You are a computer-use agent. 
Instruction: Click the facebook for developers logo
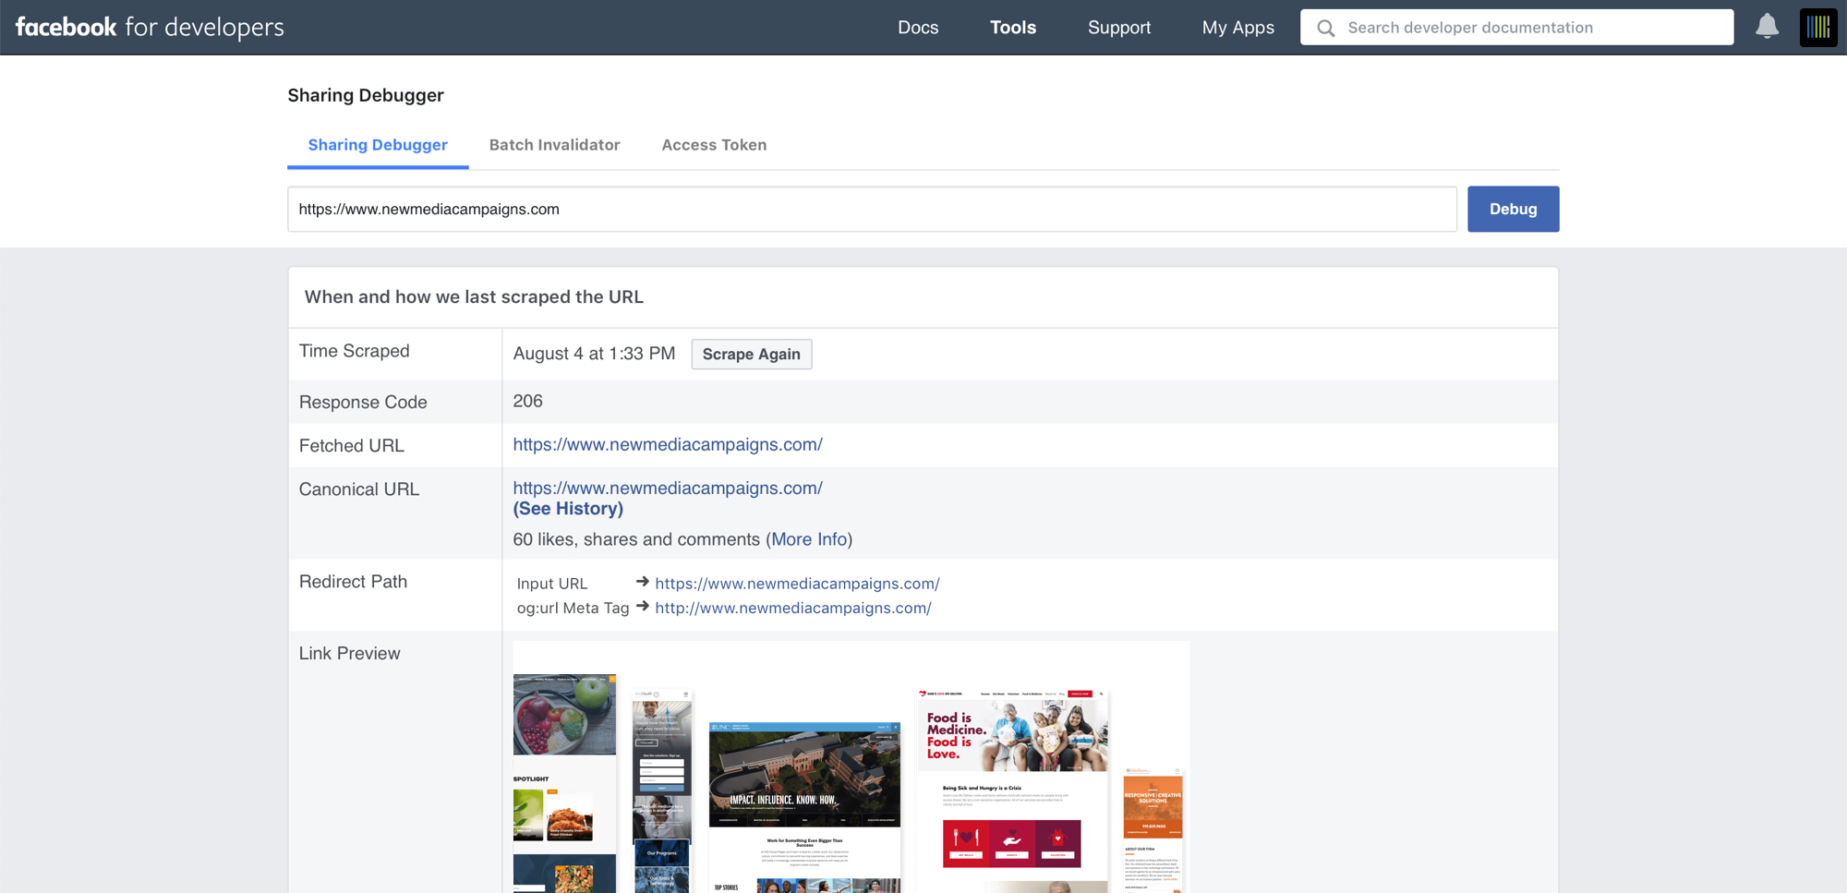click(x=150, y=27)
